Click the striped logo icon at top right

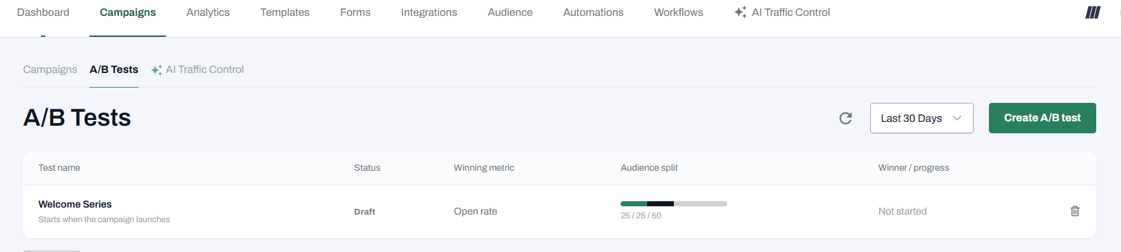click(x=1092, y=12)
